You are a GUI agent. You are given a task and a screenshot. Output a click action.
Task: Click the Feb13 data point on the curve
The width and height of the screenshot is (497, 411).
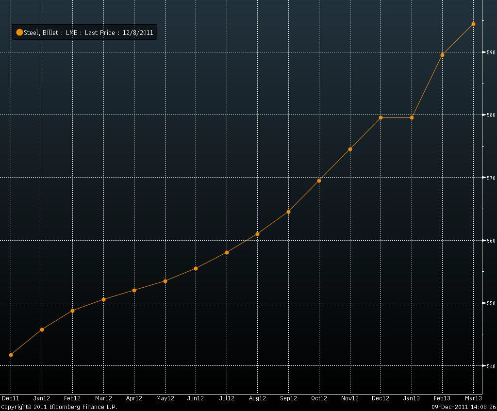442,55
